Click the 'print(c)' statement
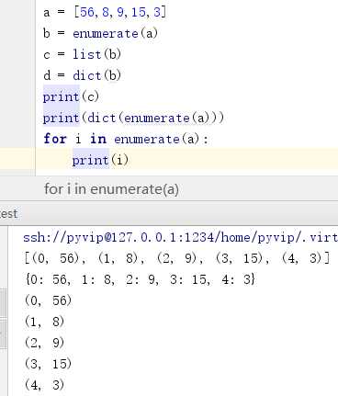 pyautogui.click(x=71, y=96)
